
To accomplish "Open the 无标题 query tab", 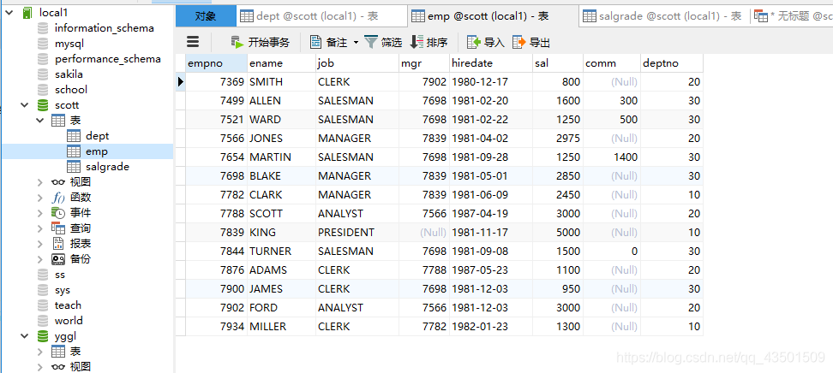I will [792, 16].
